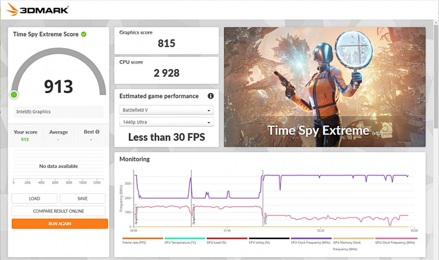439x260 pixels.
Task: Click the green dot on score gauge
Action: tap(14, 95)
